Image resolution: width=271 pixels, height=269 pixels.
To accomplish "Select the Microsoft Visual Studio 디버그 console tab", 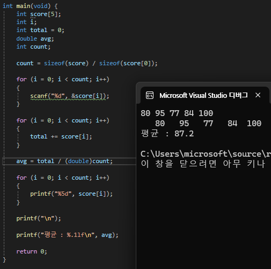I will (x=203, y=95).
